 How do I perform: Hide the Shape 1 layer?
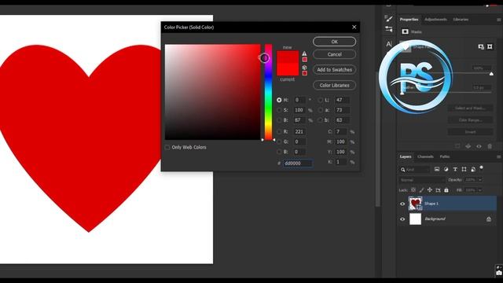pyautogui.click(x=402, y=204)
